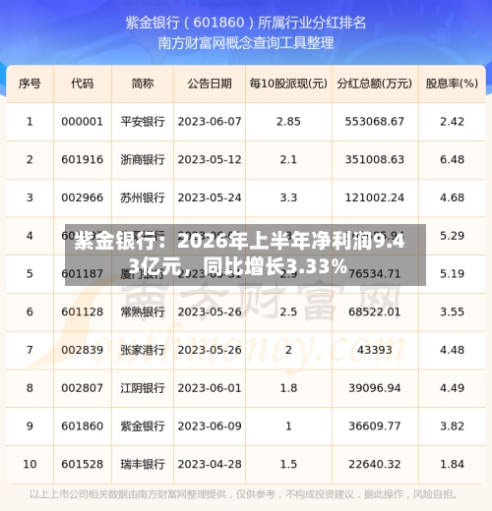The width and height of the screenshot is (492, 511).
Task: Click the name 紫金银行 in the ninth row
Action: pos(143,426)
